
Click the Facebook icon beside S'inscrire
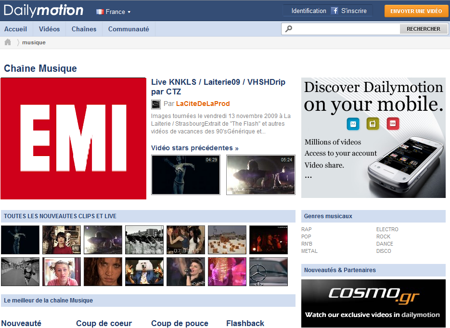pyautogui.click(x=334, y=11)
